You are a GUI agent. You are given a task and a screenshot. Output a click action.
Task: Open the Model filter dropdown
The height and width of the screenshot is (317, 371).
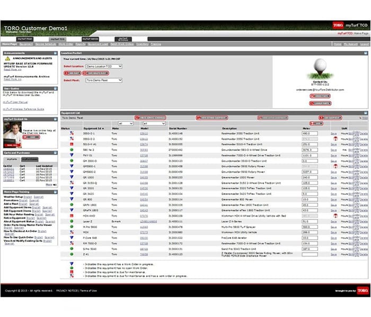[x=154, y=123]
